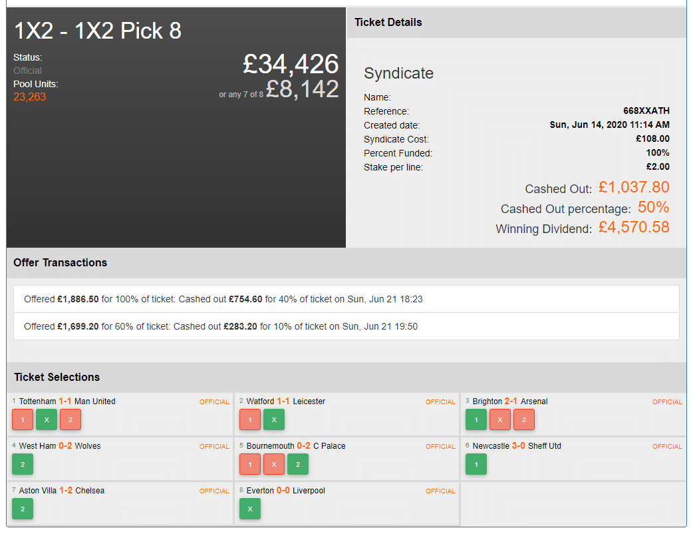Click '2' selection for Brighton vs Arsenal

[x=524, y=419]
